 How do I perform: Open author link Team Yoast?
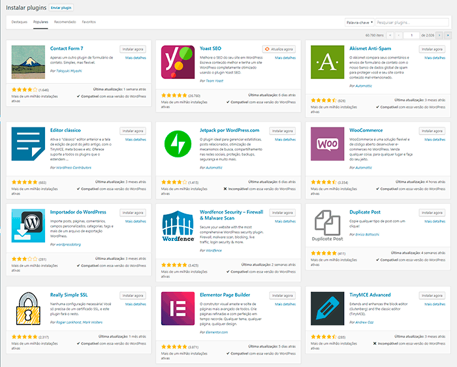click(x=215, y=81)
